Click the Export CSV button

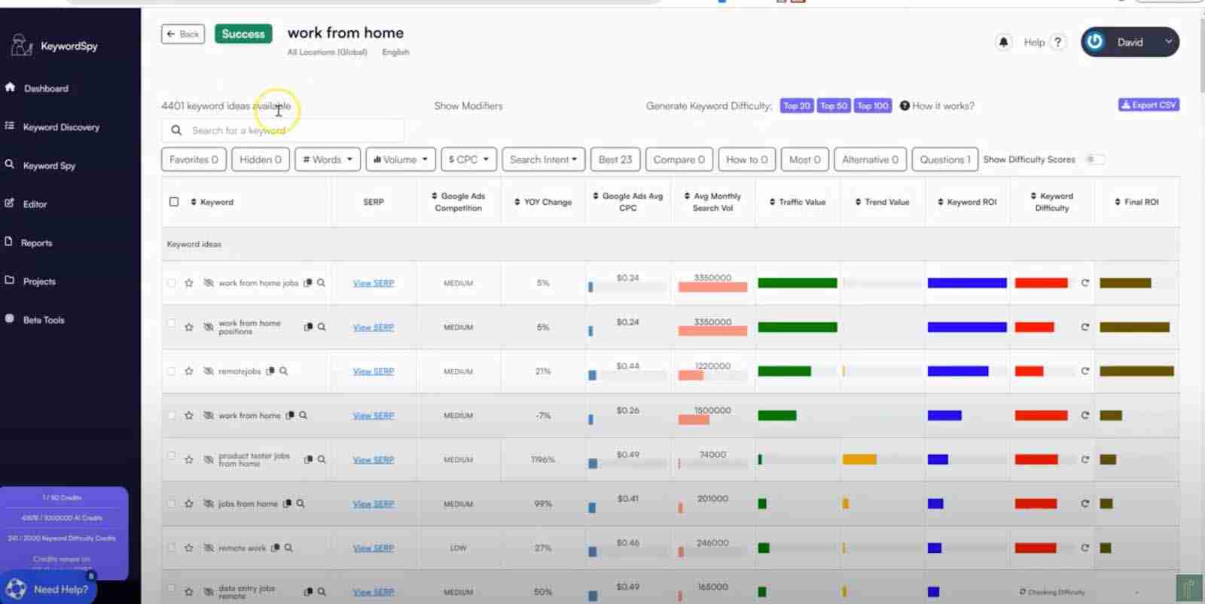(1148, 105)
